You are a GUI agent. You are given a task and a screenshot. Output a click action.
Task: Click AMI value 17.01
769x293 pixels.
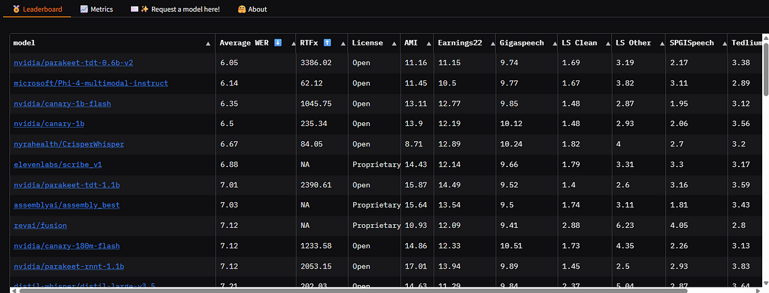click(415, 267)
